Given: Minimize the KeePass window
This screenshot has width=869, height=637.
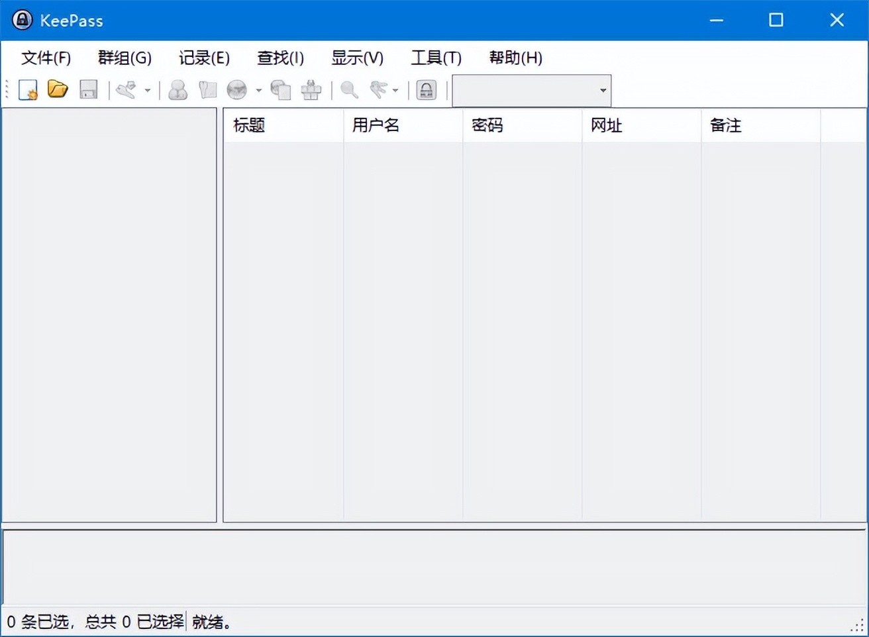Looking at the screenshot, I should (x=716, y=20).
